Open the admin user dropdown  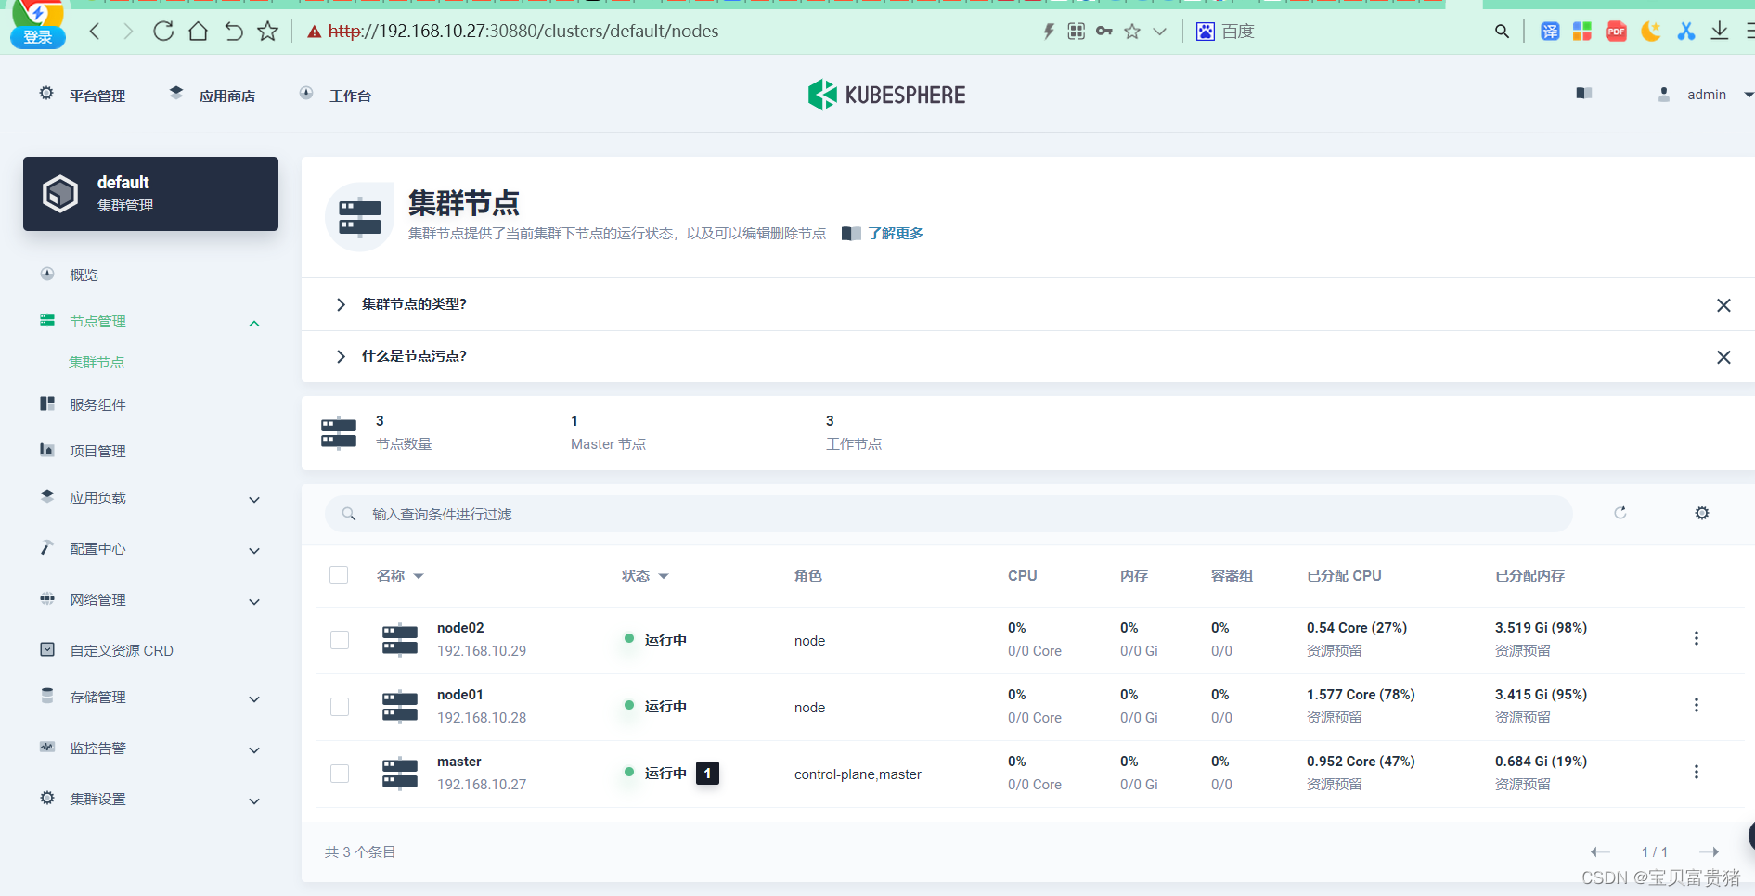1706,95
